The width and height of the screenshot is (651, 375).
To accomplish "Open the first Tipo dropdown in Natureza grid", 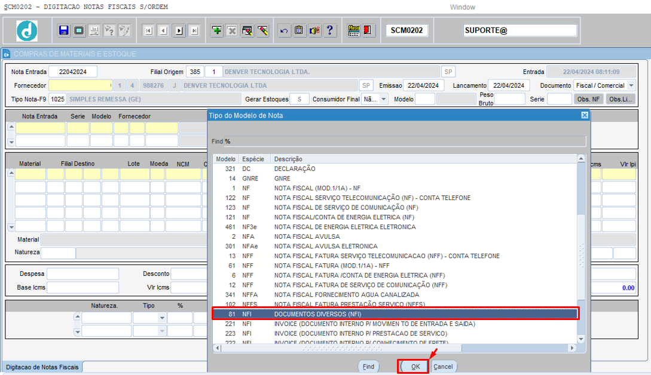I will pyautogui.click(x=162, y=318).
